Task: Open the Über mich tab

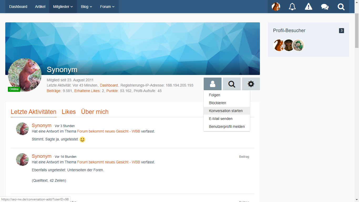Action: tap(95, 112)
